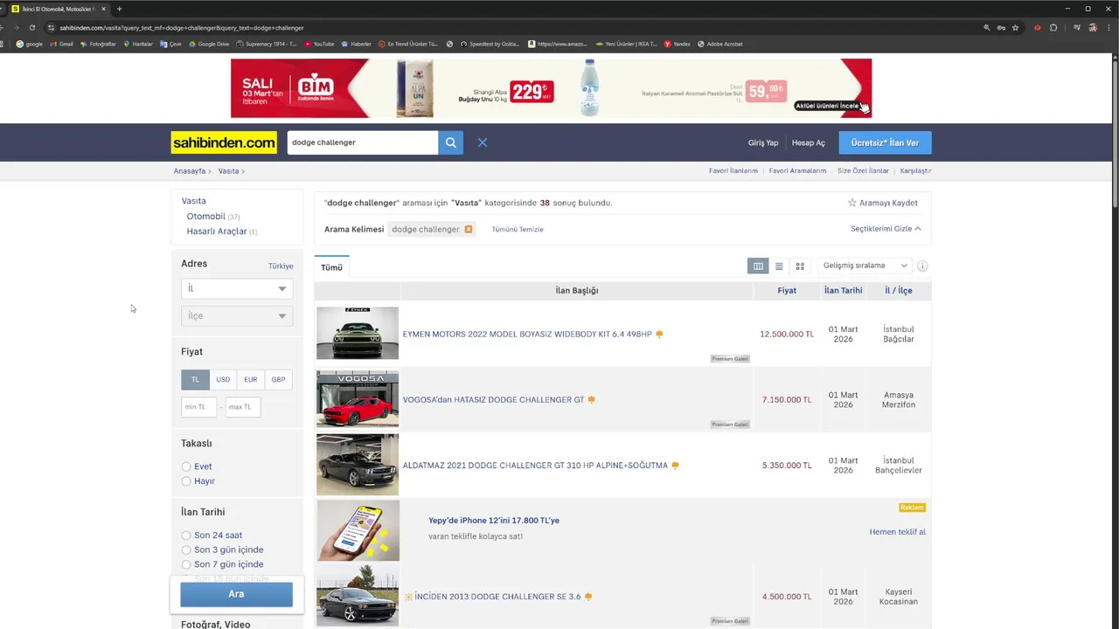Click the sahibinden.com logo
The height and width of the screenshot is (629, 1119).
click(224, 142)
